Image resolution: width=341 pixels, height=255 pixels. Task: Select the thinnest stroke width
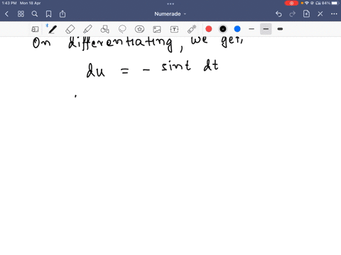coord(251,29)
